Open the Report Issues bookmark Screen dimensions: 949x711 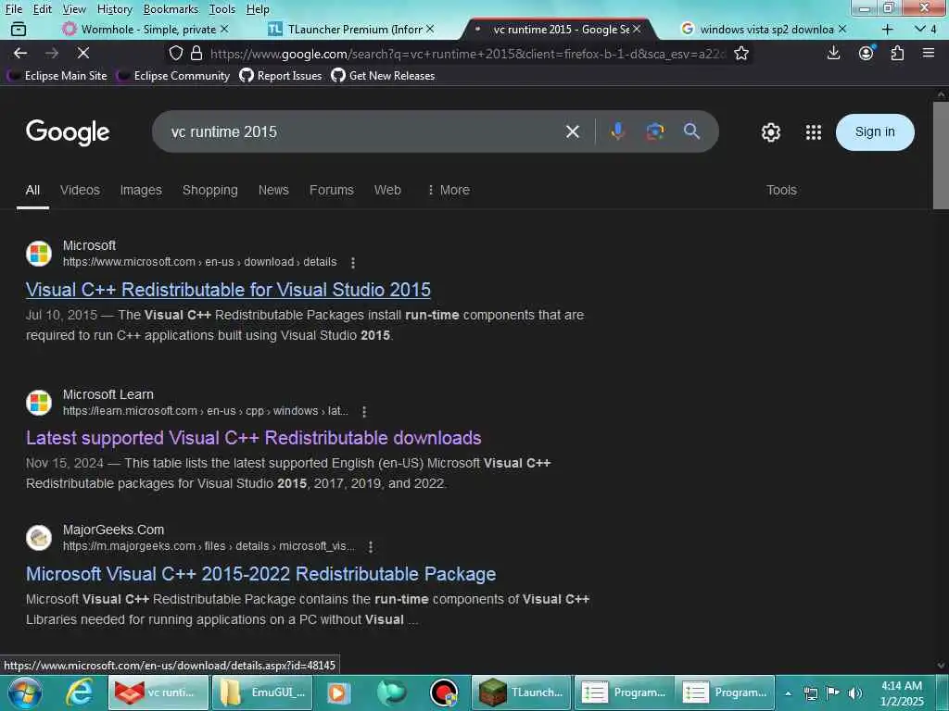click(281, 76)
